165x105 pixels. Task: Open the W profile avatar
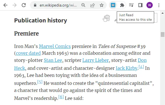(150, 5)
